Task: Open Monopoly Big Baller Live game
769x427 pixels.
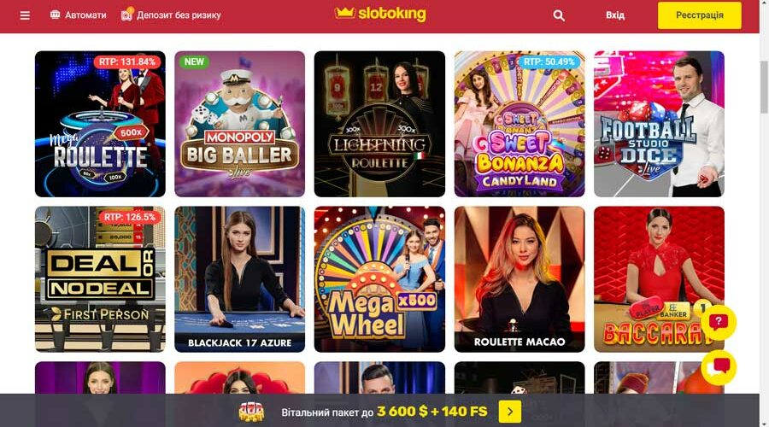Action: [x=240, y=124]
